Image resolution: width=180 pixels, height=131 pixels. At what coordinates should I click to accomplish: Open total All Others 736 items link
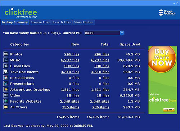click(x=101, y=107)
